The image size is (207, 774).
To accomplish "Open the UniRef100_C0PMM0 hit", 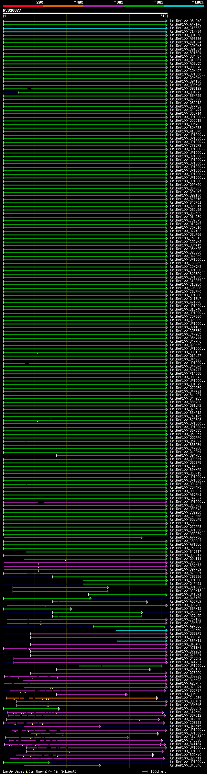I will click(186, 630).
